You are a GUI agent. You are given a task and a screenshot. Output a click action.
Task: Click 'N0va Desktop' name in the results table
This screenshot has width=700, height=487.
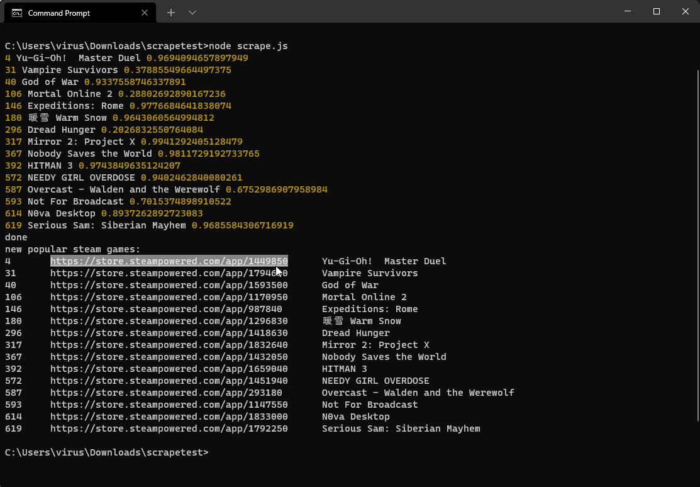coord(356,417)
